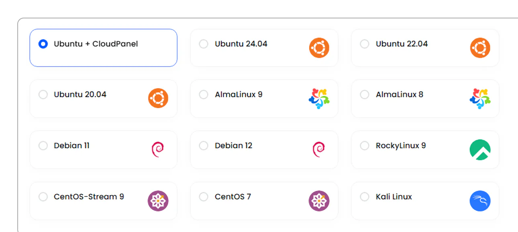Click the Debian 12 swirl icon
This screenshot has width=518, height=232.
coord(319,149)
